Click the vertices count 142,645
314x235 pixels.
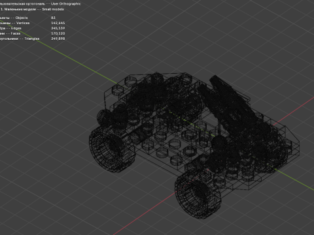[x=58, y=23]
